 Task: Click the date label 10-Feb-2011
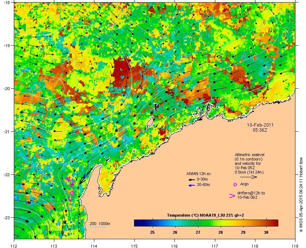260,125
